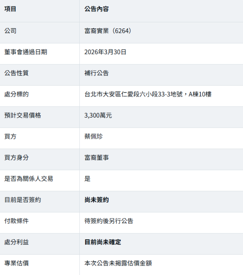The image size is (243, 275).
Task: Select the value '本次公告未揭露估價金額'
Action: (118, 263)
